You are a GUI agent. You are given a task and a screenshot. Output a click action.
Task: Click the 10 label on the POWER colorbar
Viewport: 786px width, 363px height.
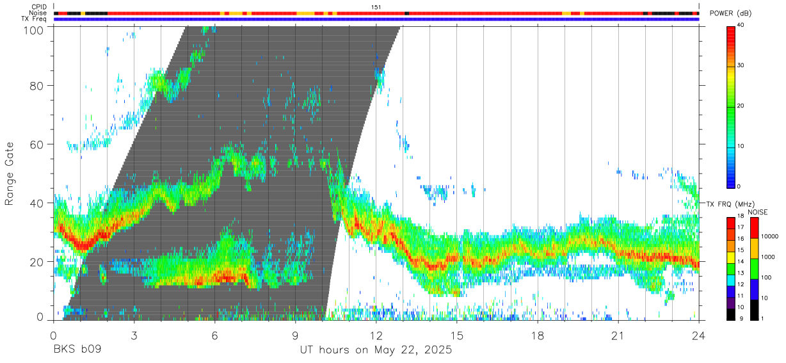tap(741, 146)
